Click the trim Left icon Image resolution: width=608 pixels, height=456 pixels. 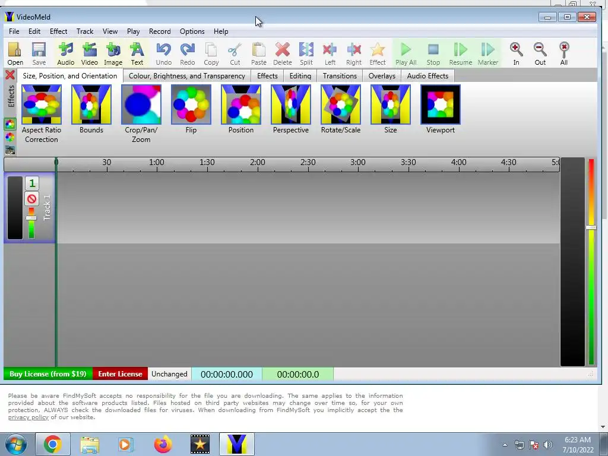point(330,53)
